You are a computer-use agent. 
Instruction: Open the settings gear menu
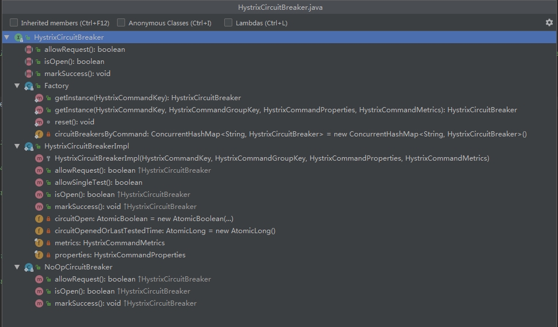(549, 23)
